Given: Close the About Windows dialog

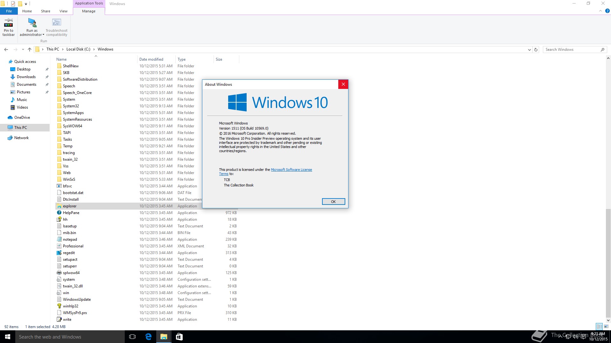Looking at the screenshot, I should pos(343,84).
